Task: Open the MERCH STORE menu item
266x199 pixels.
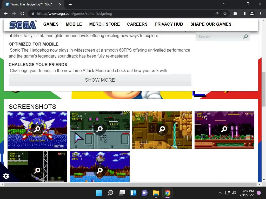Action: tap(104, 24)
